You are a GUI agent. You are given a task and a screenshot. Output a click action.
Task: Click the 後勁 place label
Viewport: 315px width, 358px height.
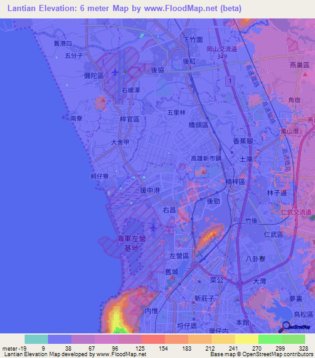213,201
